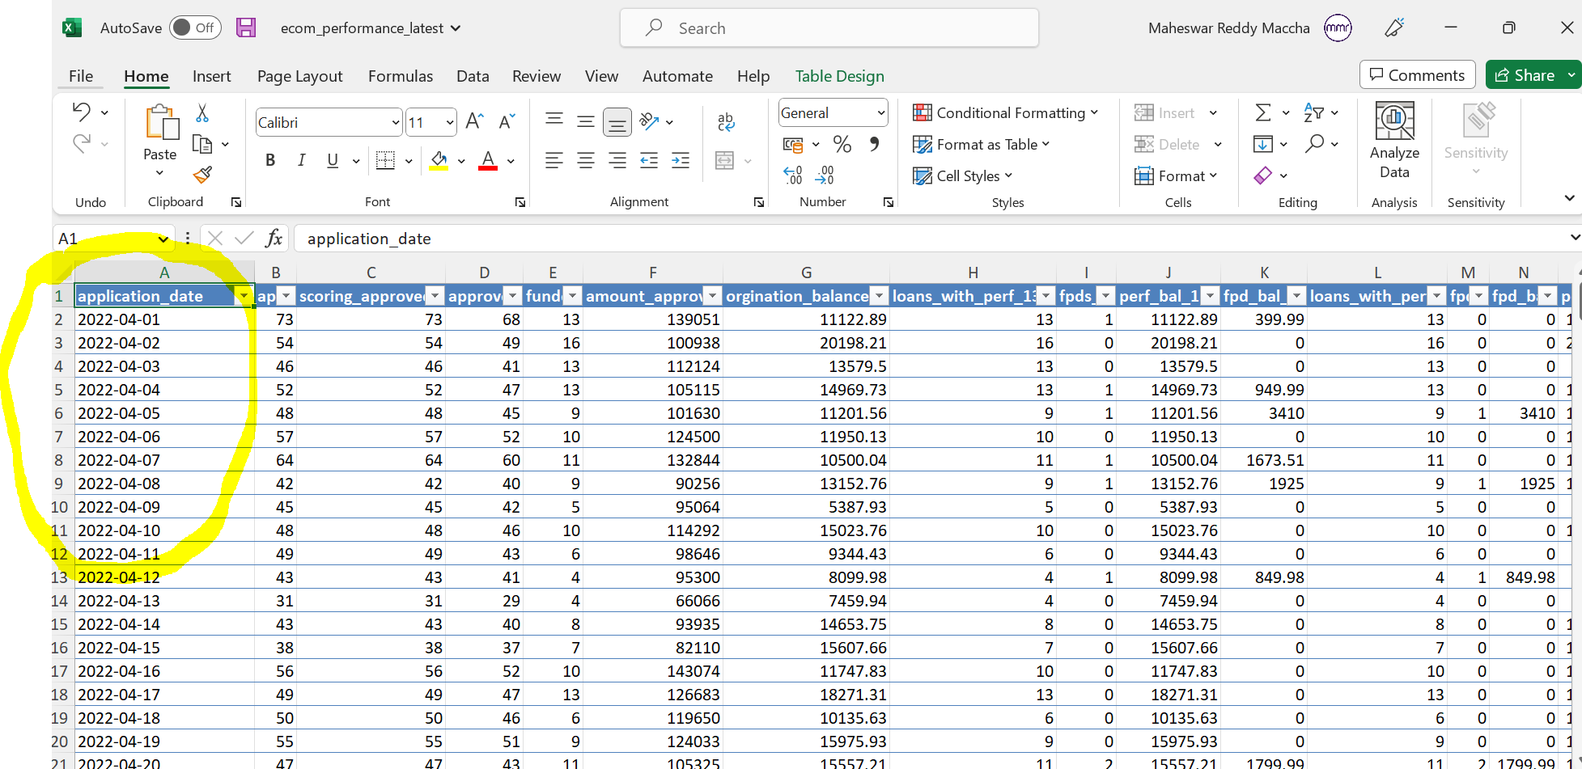Image resolution: width=1582 pixels, height=769 pixels.
Task: Click the Undo arrow icon
Action: point(81,112)
